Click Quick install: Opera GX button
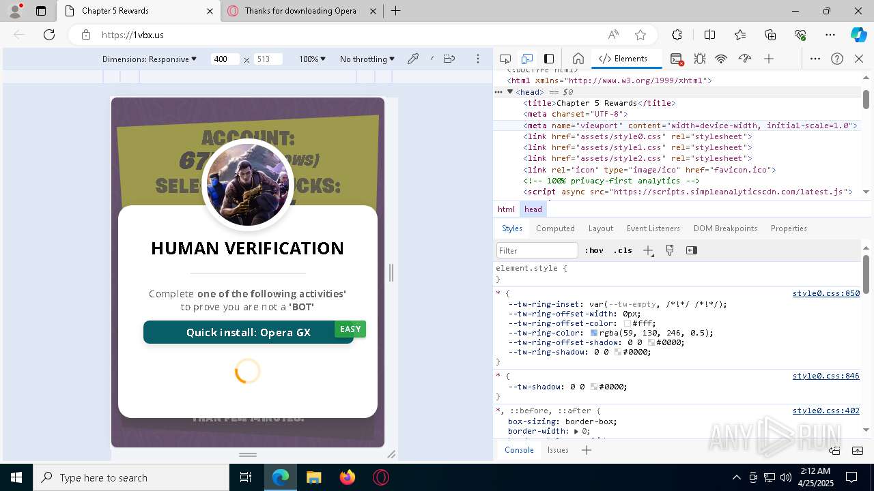The width and height of the screenshot is (874, 491). click(x=249, y=332)
